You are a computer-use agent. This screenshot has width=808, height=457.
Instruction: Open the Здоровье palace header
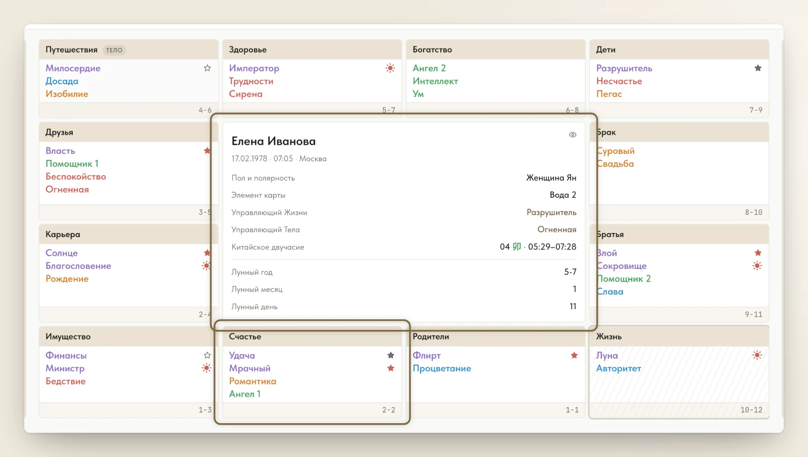[x=312, y=49]
